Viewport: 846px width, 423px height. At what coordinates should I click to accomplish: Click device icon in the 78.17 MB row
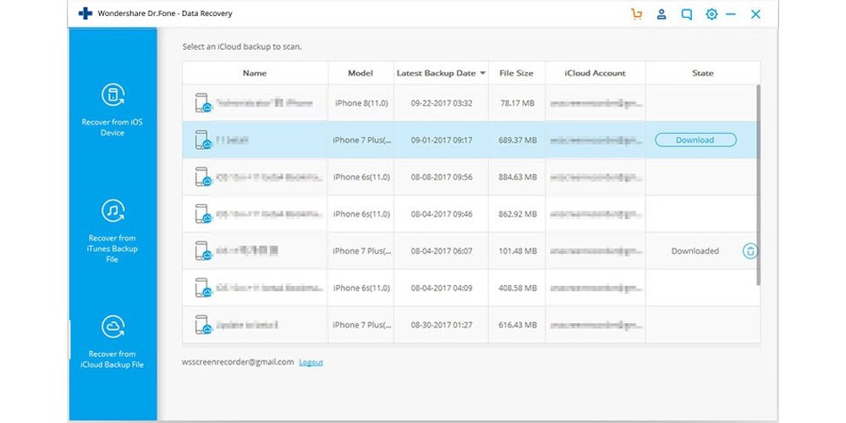(x=202, y=103)
